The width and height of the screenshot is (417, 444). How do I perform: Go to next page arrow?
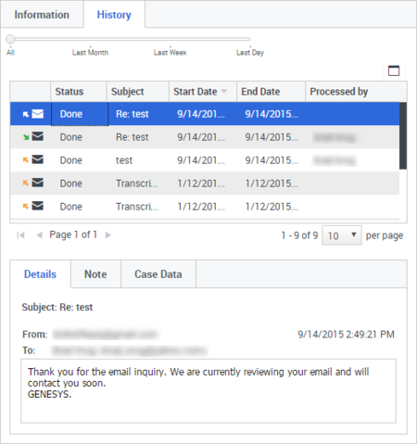coord(108,235)
